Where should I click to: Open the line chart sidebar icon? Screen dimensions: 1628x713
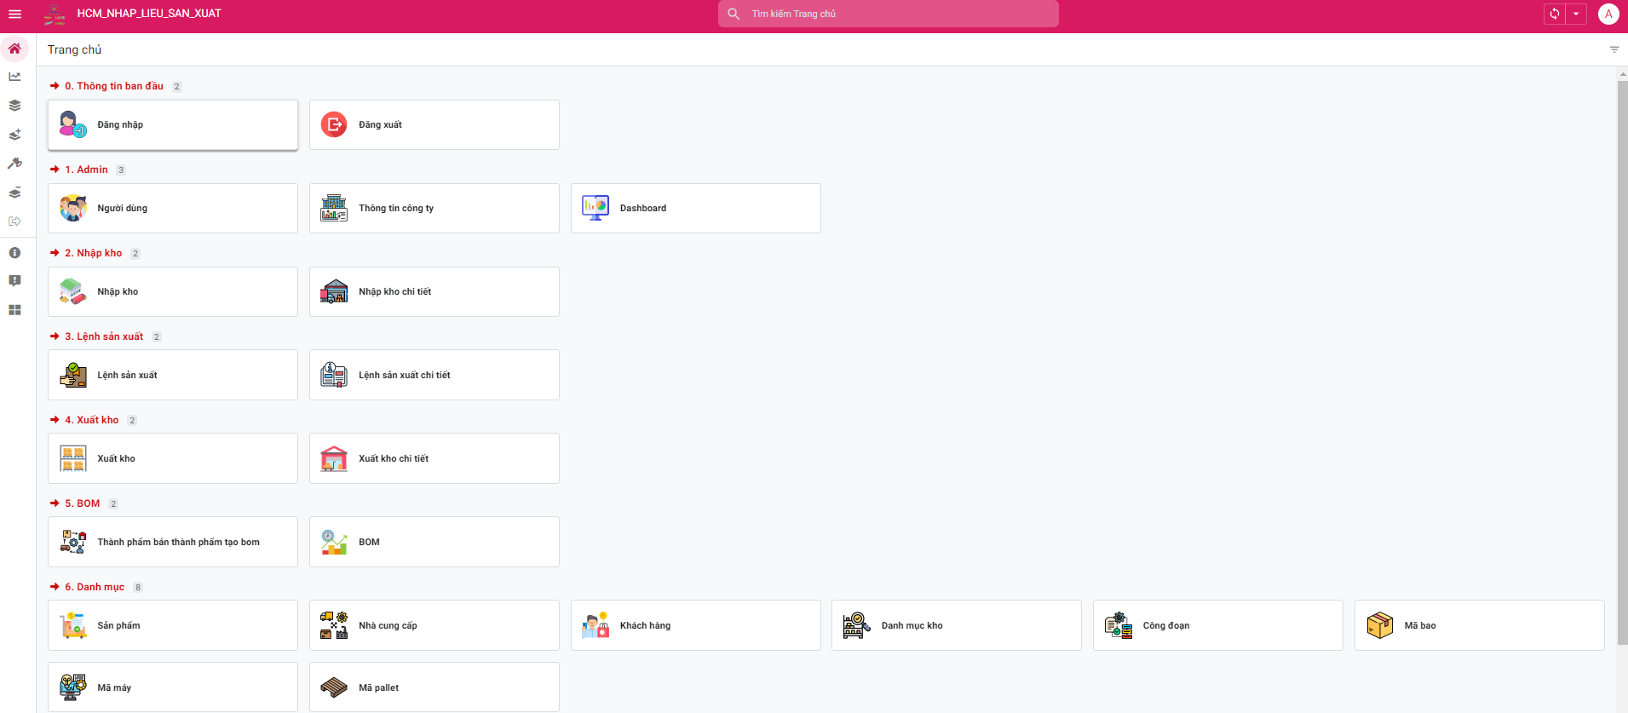[14, 77]
